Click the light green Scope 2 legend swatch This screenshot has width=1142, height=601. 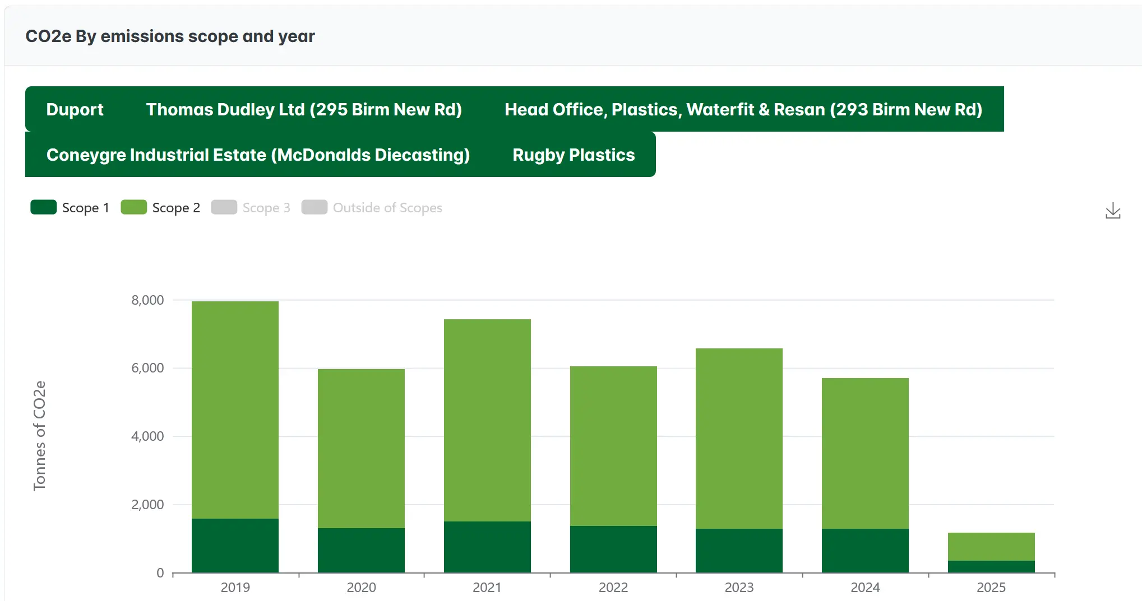point(133,207)
